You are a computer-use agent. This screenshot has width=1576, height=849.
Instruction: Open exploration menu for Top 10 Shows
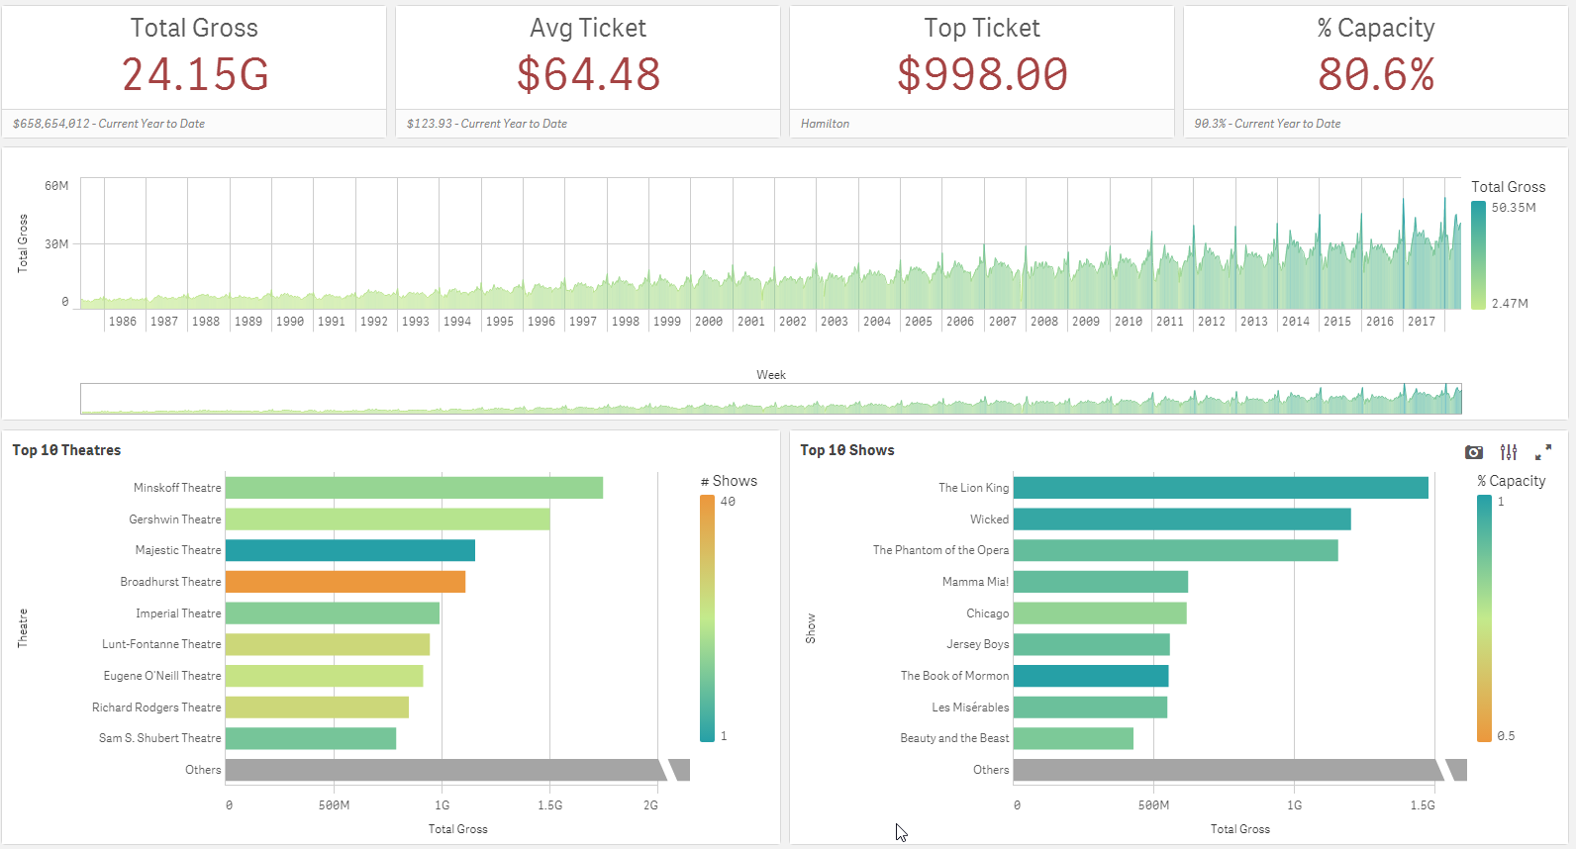click(1509, 452)
